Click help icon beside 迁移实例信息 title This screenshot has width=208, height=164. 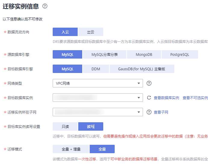pos(45,6)
